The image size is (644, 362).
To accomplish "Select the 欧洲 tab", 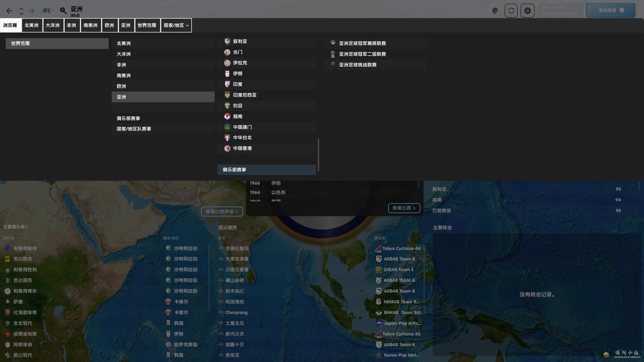I will (109, 25).
